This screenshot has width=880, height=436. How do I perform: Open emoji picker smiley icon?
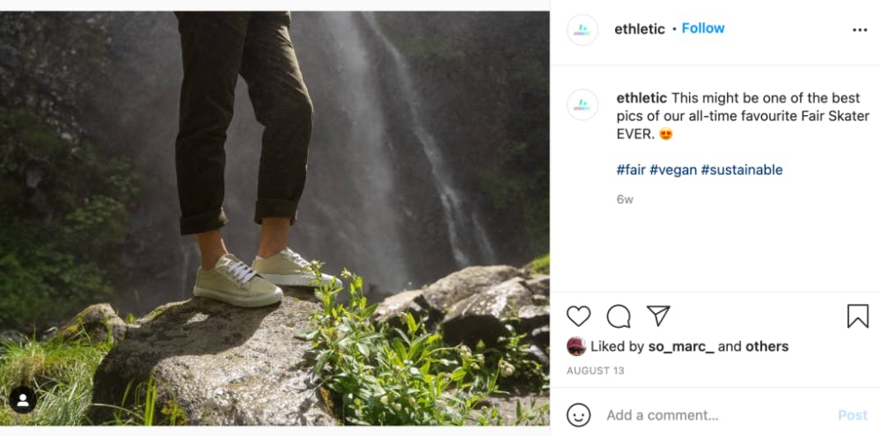pyautogui.click(x=578, y=415)
